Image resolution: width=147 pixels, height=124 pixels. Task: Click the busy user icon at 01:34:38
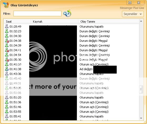point(7,41)
